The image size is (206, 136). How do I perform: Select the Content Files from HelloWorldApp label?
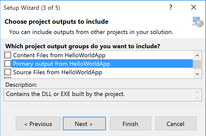point(59,55)
